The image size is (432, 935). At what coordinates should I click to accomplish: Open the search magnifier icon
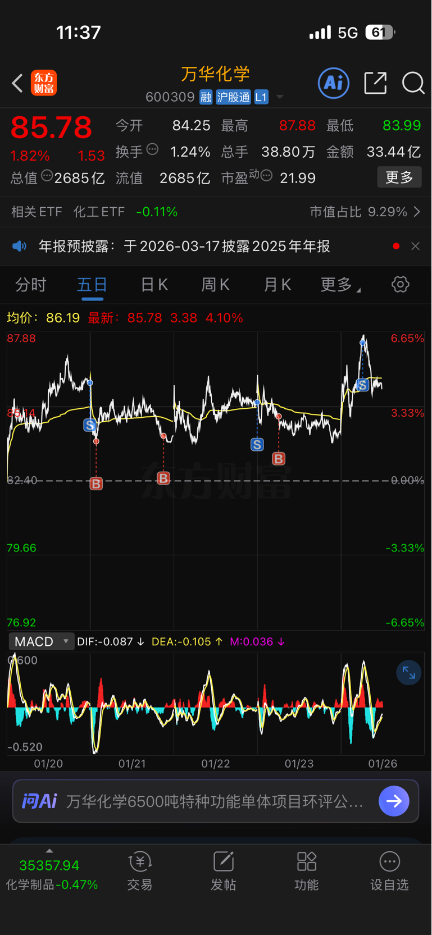[413, 83]
